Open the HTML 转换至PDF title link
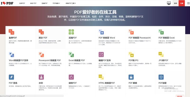Viewport: 190px width, 97px height. tap(107, 83)
